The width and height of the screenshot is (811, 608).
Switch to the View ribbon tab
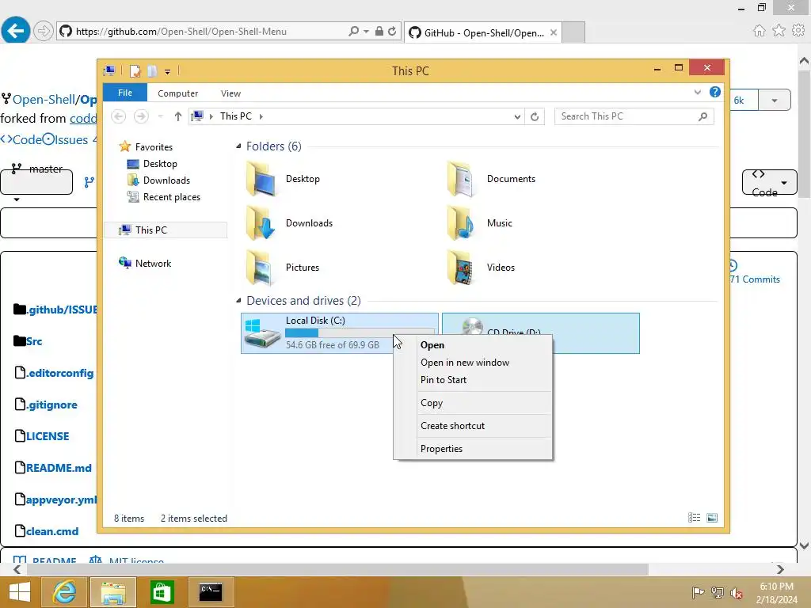tap(230, 93)
